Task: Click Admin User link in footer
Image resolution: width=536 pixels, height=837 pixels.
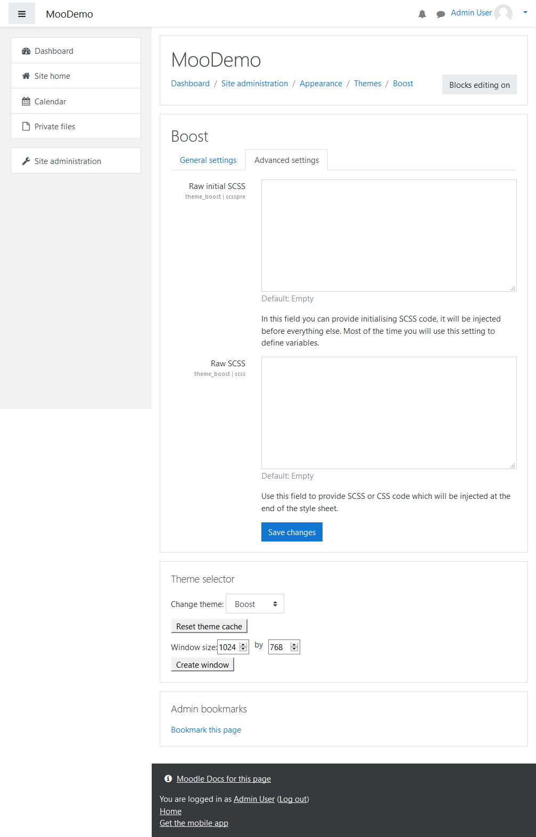Action: [254, 799]
